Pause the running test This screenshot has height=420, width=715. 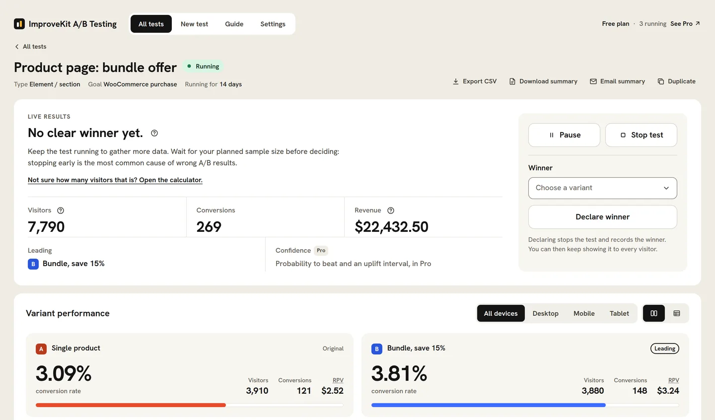tap(564, 135)
